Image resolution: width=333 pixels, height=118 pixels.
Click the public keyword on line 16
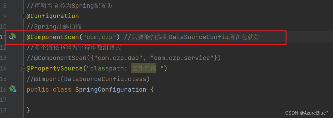click(37, 89)
